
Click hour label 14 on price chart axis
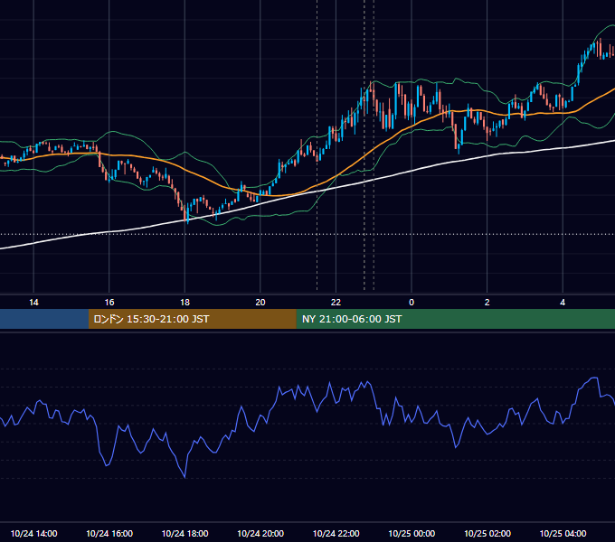click(x=33, y=303)
